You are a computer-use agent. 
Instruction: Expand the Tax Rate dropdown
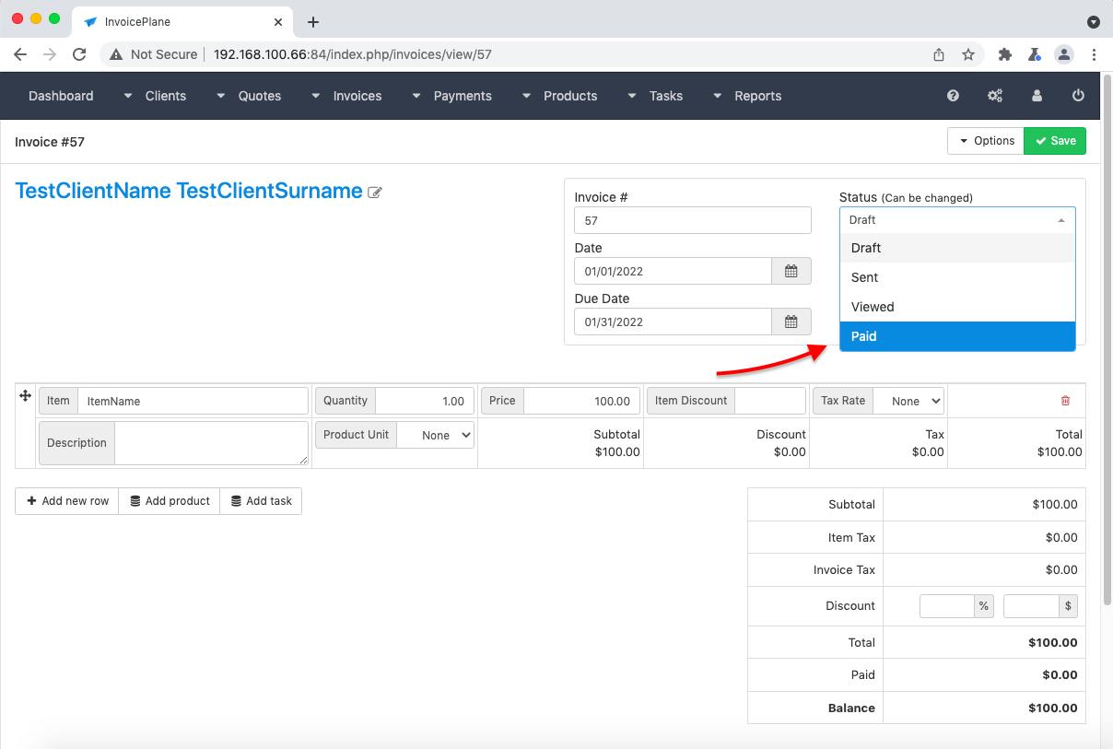pyautogui.click(x=908, y=401)
